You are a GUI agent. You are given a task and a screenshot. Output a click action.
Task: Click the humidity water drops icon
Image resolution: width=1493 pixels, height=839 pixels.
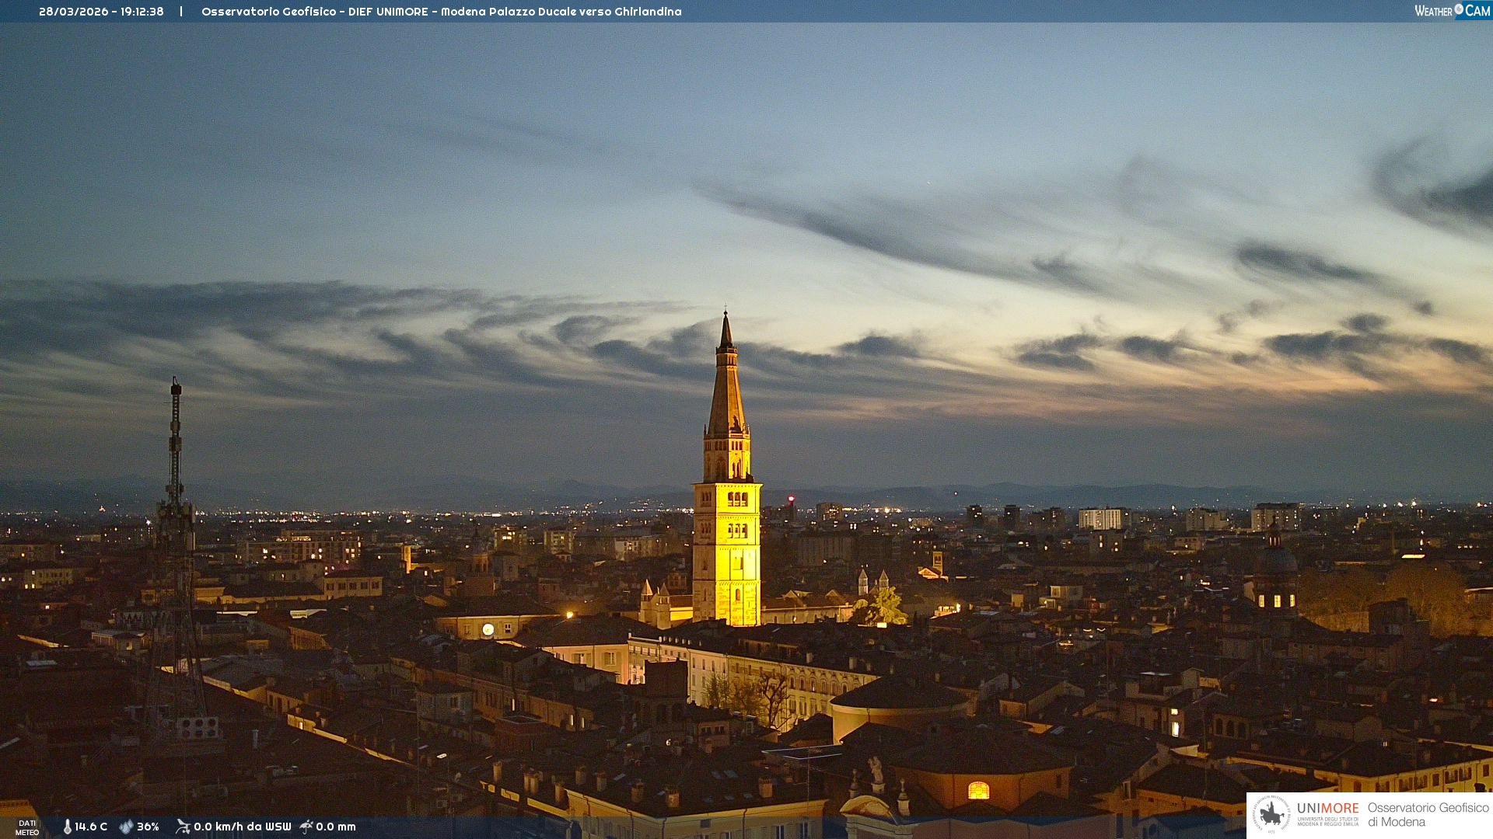click(126, 827)
